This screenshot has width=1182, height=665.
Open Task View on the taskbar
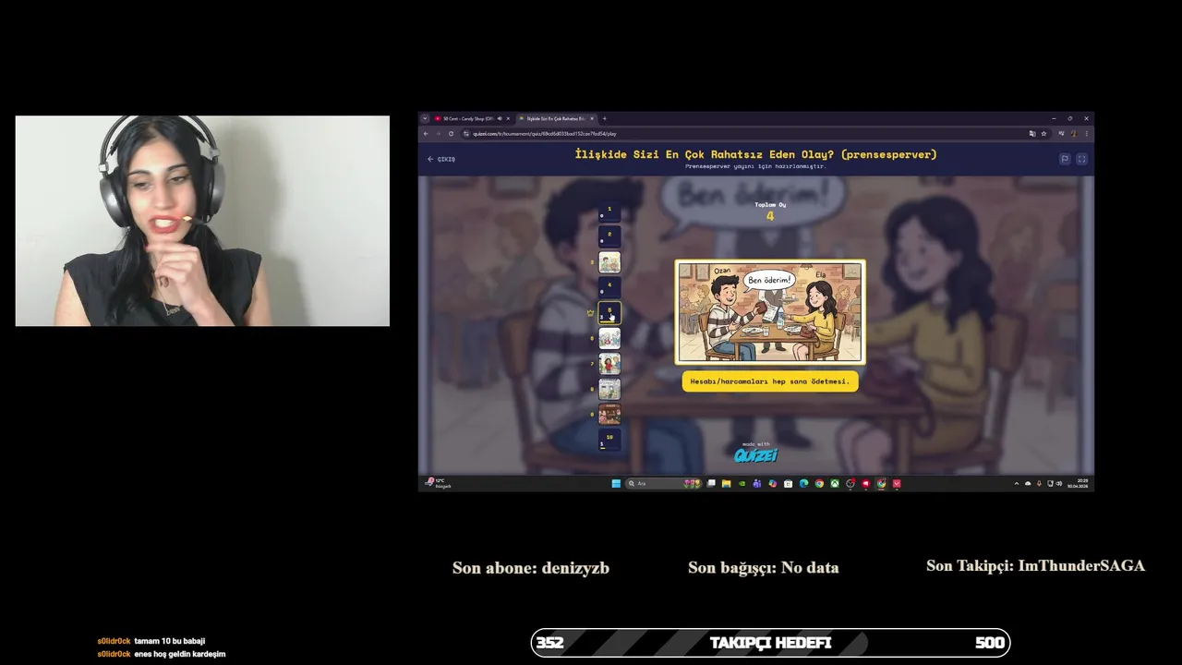pyautogui.click(x=712, y=483)
